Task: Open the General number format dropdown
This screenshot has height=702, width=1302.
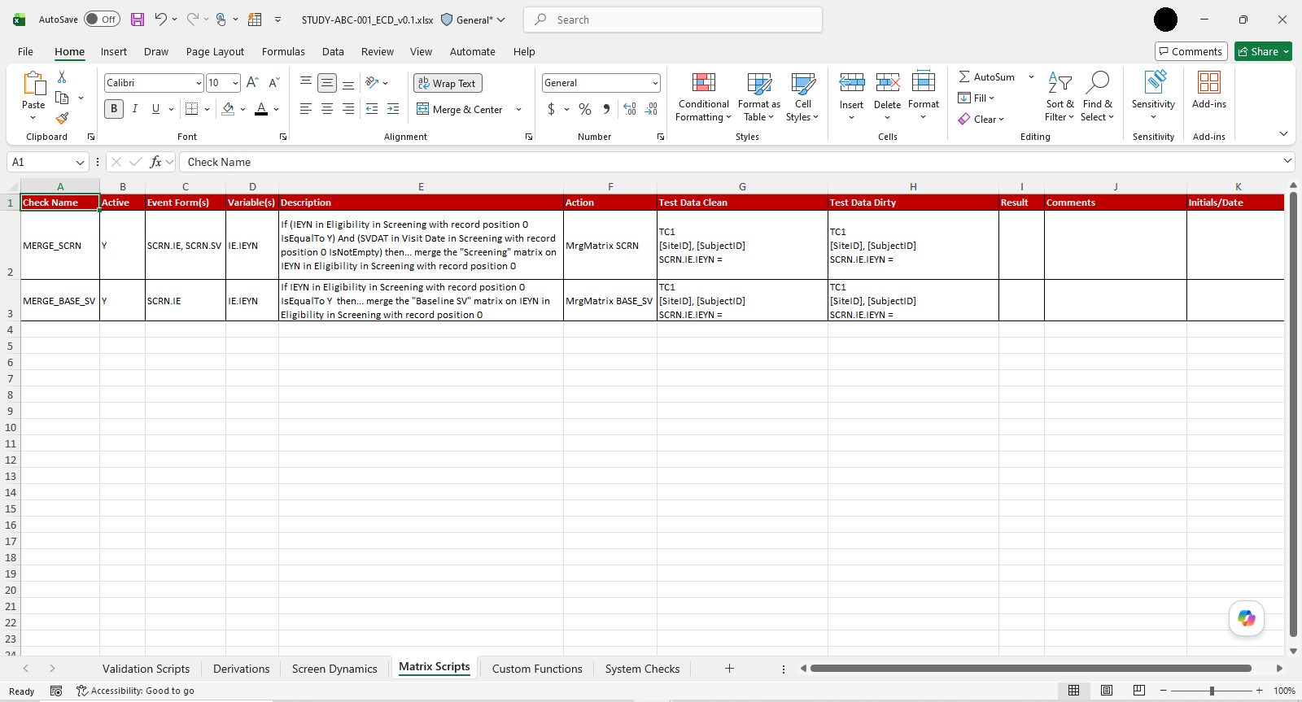Action: 655,83
